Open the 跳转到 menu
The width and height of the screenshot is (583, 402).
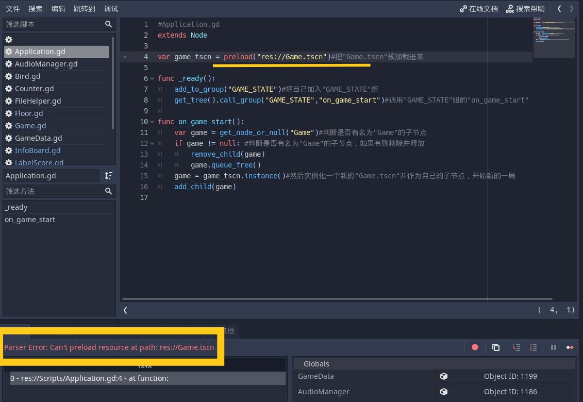point(85,9)
